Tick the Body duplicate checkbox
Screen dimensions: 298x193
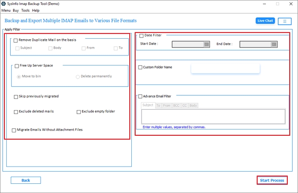coord(51,48)
